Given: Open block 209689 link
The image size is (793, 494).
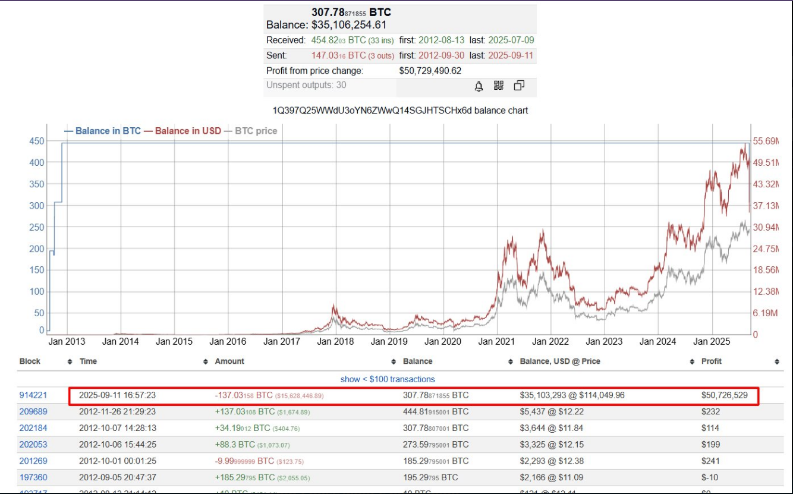Looking at the screenshot, I should point(33,411).
